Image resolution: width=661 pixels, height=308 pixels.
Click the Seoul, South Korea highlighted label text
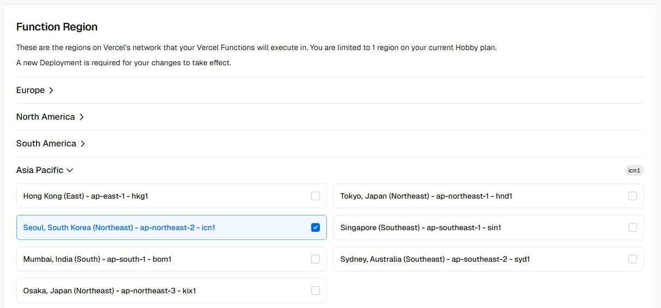coord(119,227)
